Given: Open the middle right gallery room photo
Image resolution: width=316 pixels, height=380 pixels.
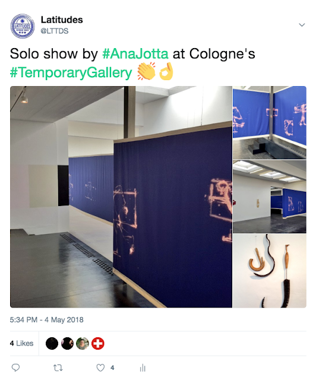Looking at the screenshot, I should pos(270,197).
